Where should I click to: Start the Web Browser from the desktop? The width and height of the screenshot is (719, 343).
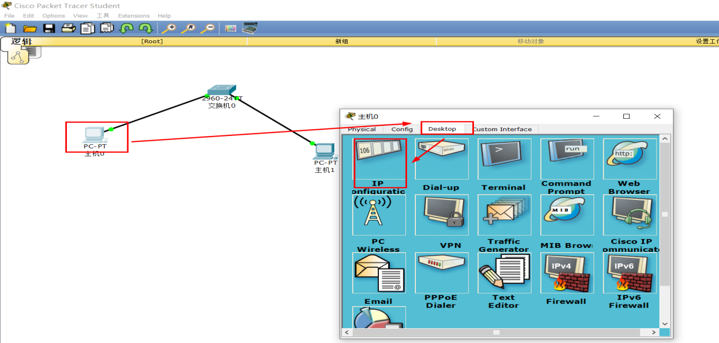point(629,159)
